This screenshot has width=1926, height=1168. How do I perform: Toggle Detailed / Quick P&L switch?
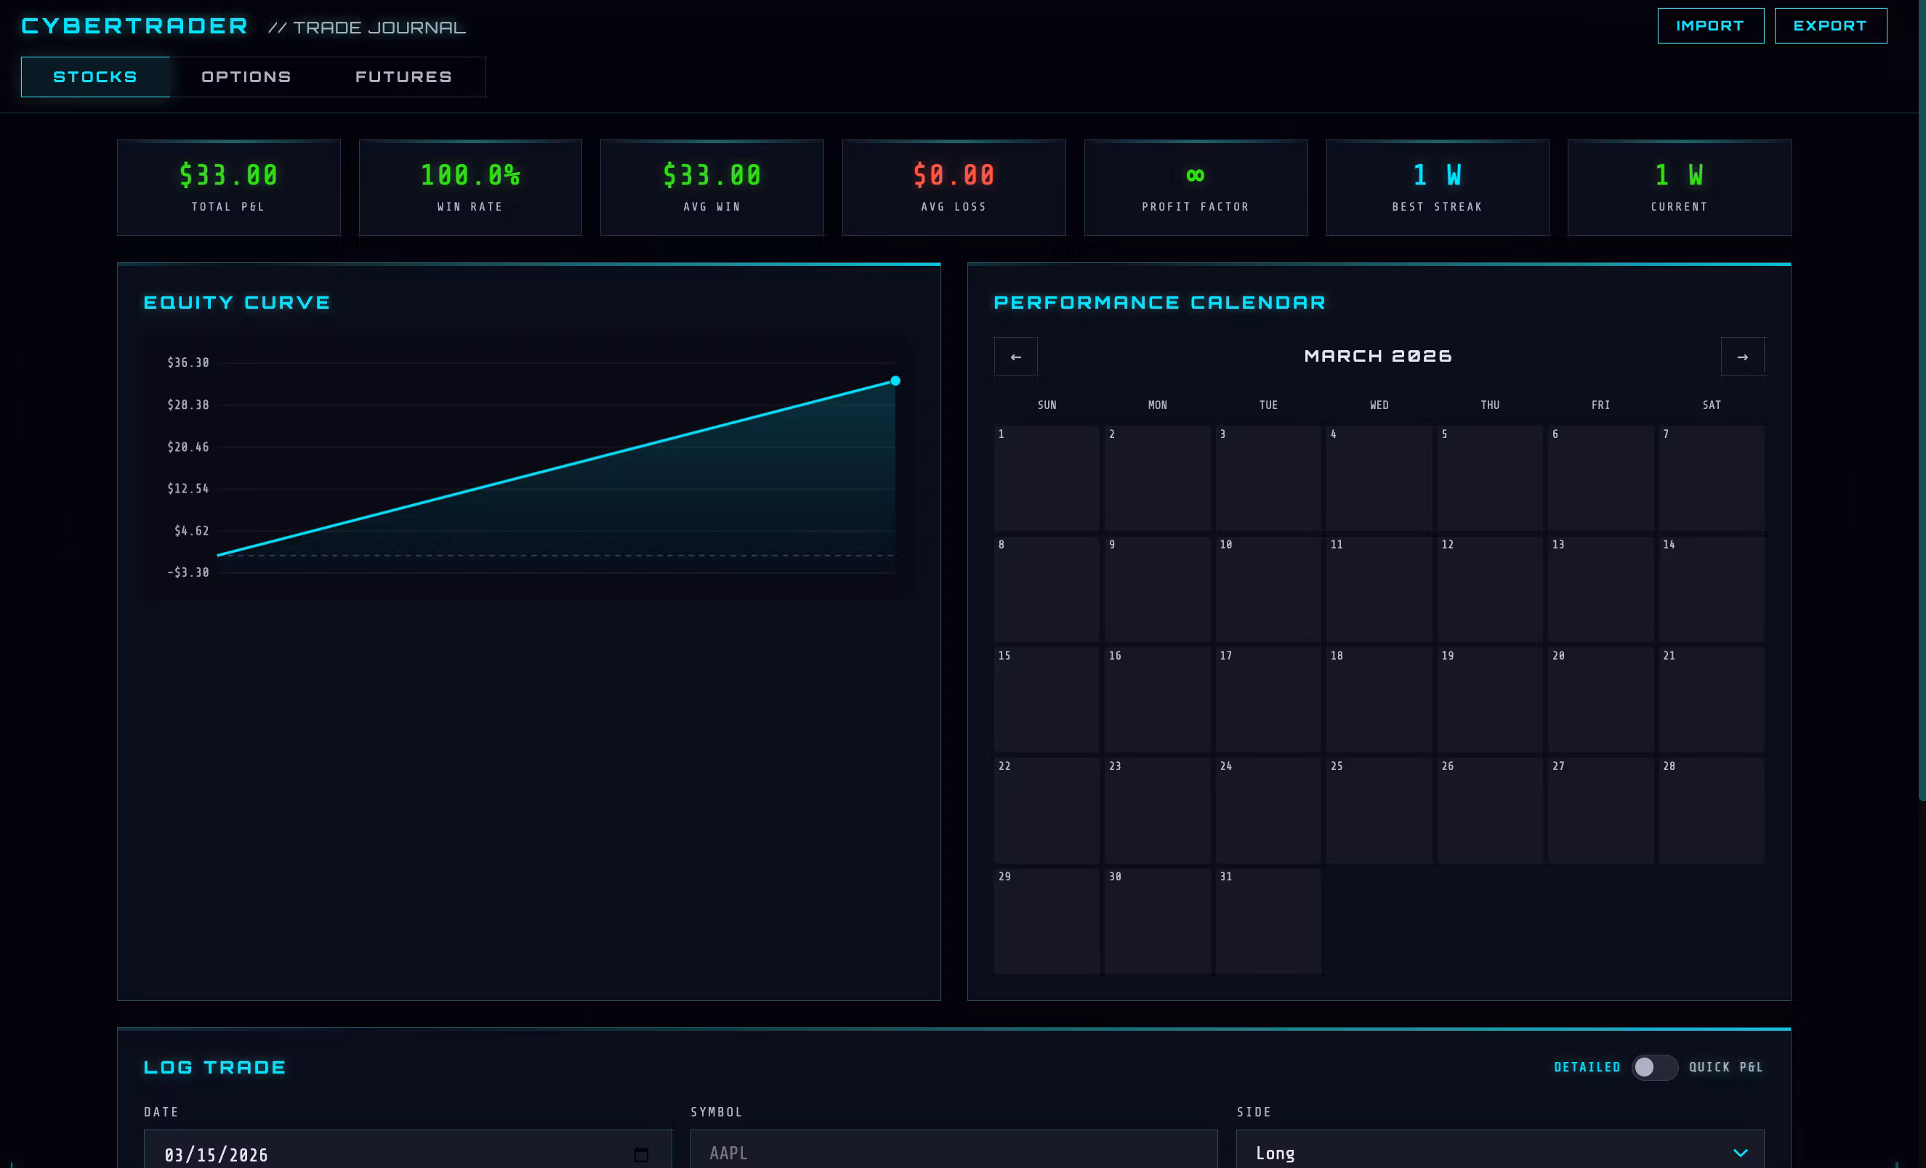[1653, 1067]
